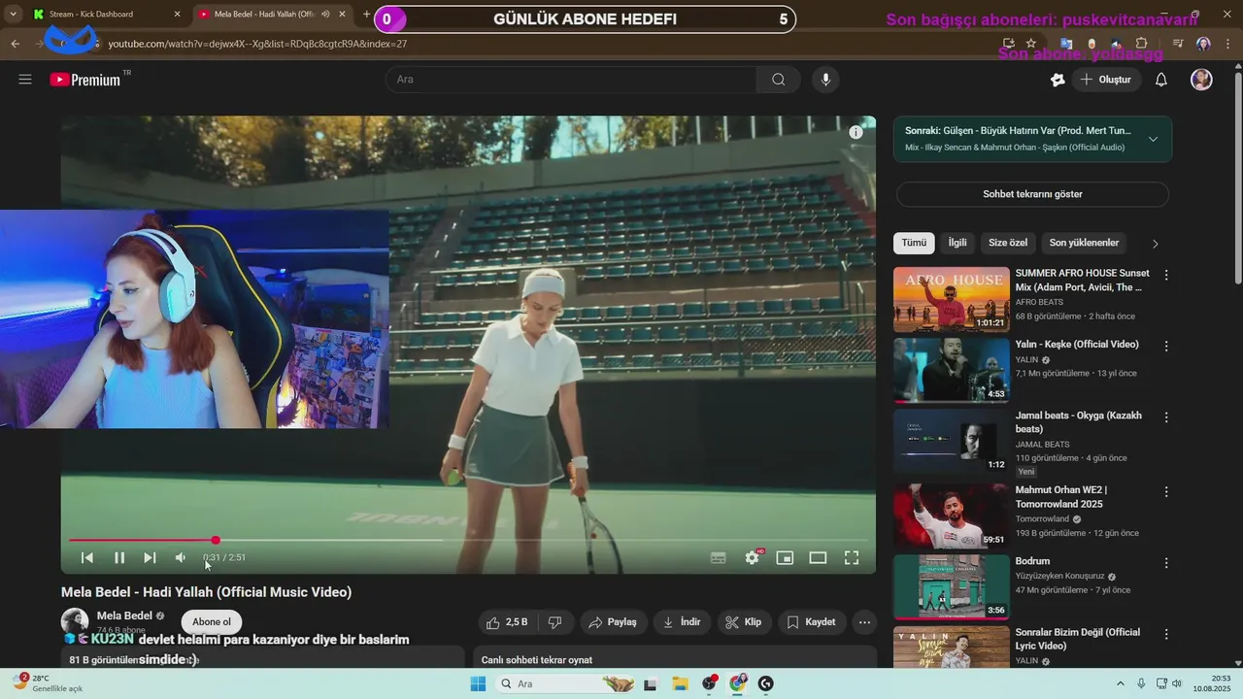
Task: Open options for Sonralar Bizim Değil video
Action: click(1166, 634)
